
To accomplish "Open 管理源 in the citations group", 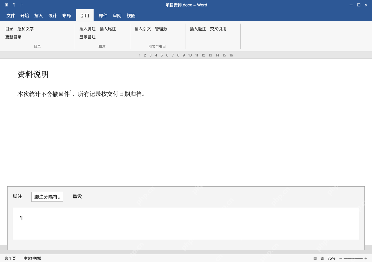I will tap(161, 29).
